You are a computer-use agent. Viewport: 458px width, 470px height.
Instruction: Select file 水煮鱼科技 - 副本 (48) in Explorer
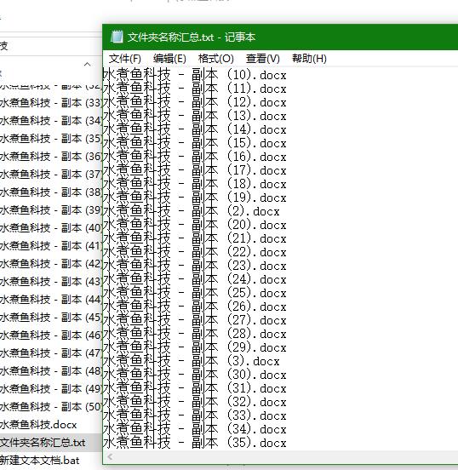(51, 370)
